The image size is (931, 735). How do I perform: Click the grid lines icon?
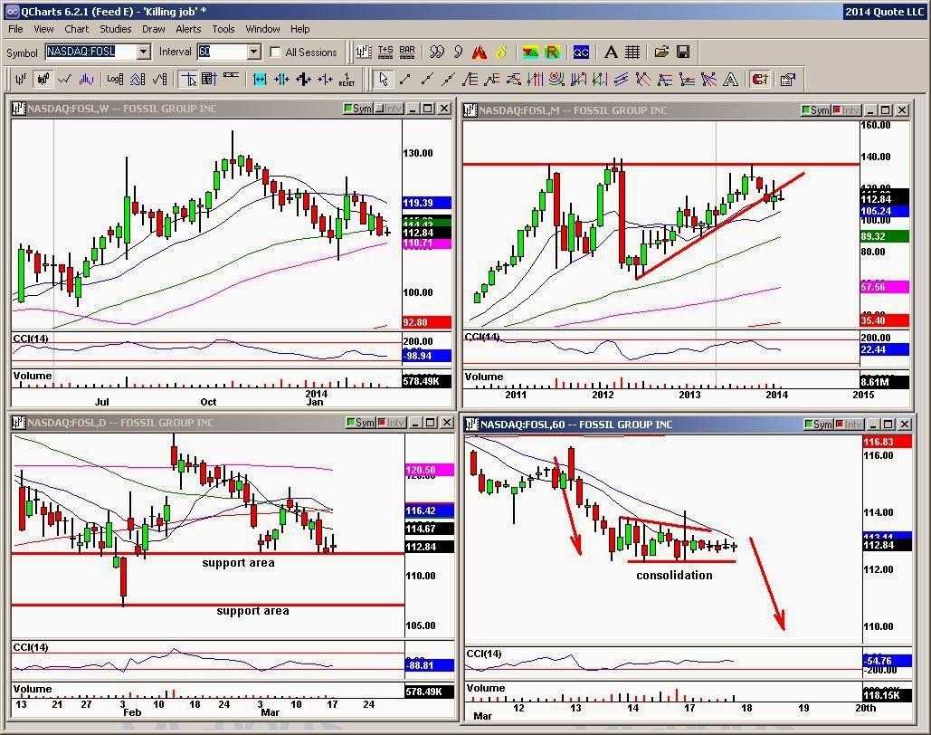632,52
